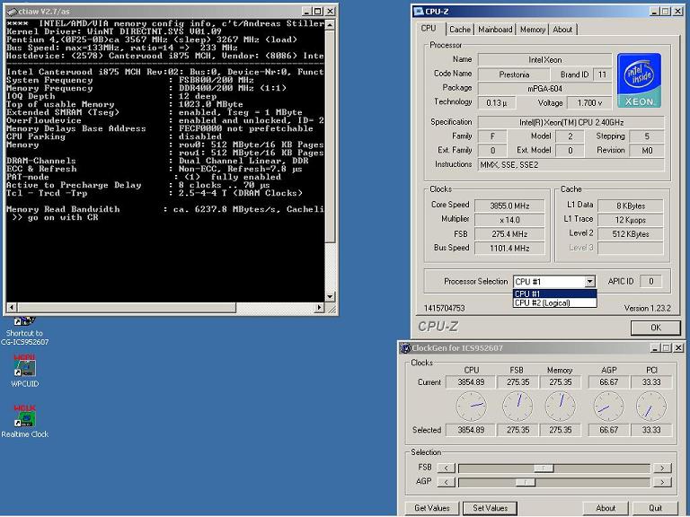Click the Technology value 0.13 µ
690x517 pixels.
point(497,103)
